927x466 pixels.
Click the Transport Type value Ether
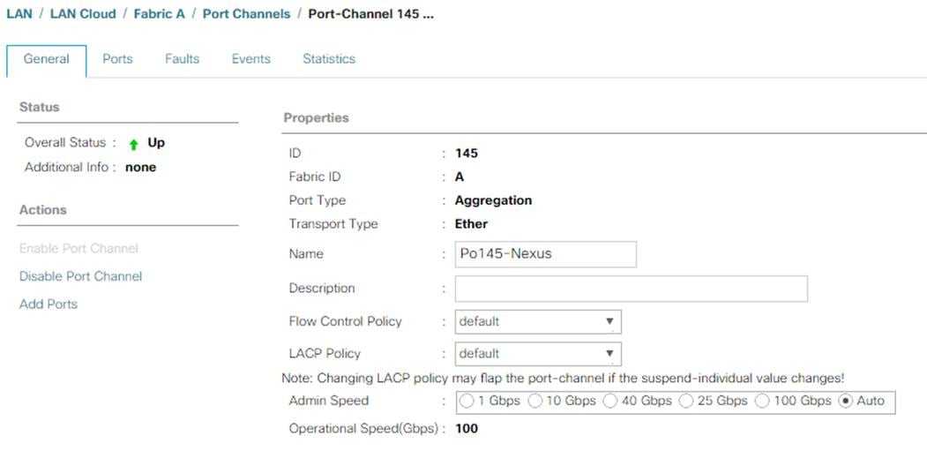(x=471, y=224)
